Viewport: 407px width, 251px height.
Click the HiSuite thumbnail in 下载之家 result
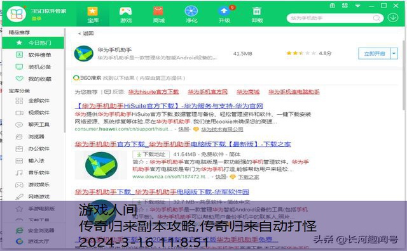(x=101, y=165)
